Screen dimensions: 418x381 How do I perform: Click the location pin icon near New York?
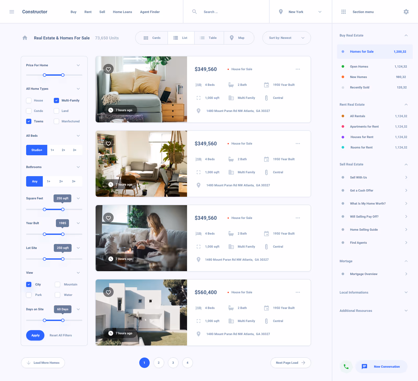[281, 12]
